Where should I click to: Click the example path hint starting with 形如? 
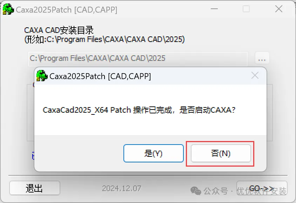pyautogui.click(x=105, y=40)
